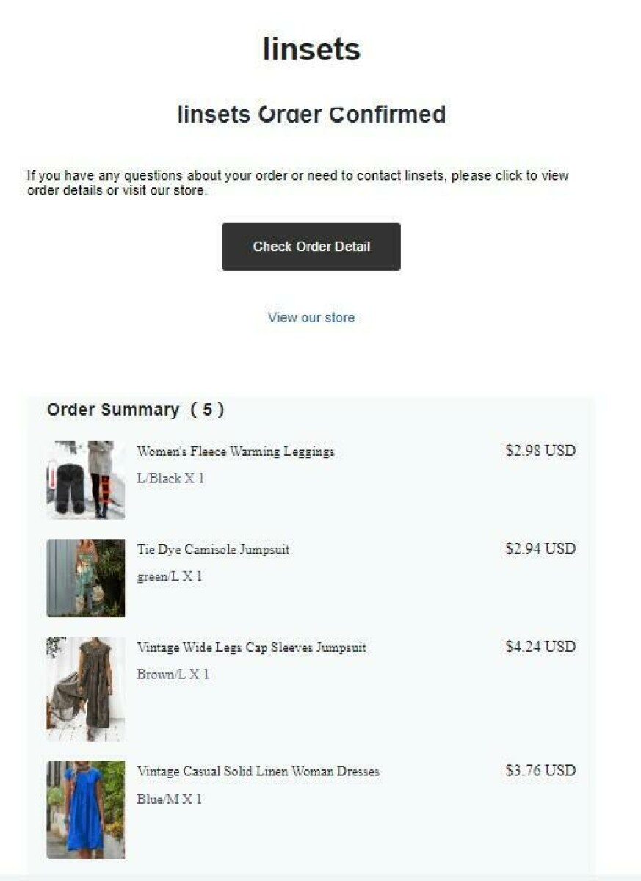Click the L/Black X 1 variant text
The image size is (641, 881).
pyautogui.click(x=170, y=479)
